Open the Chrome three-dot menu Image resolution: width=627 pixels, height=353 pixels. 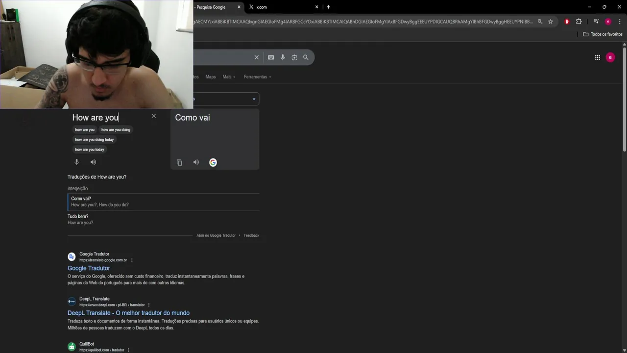(x=620, y=22)
